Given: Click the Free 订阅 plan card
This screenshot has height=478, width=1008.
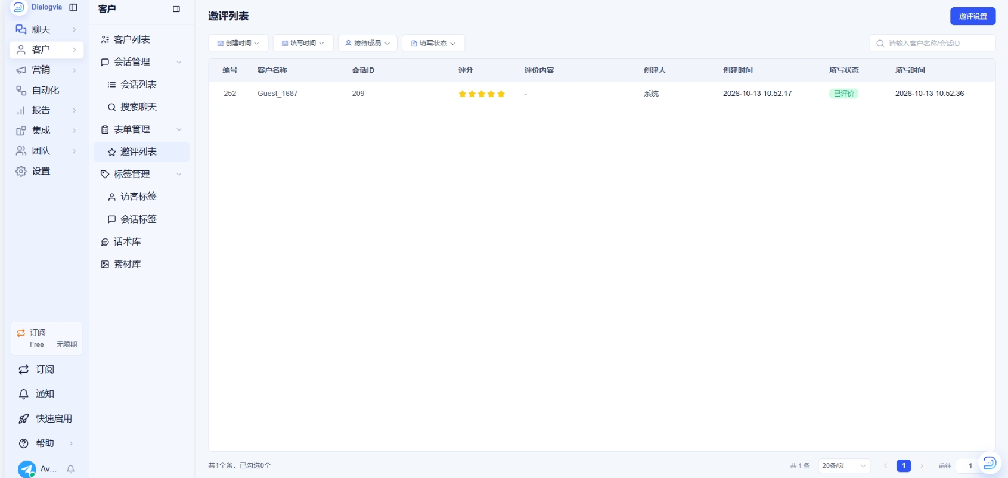Looking at the screenshot, I should coord(46,339).
